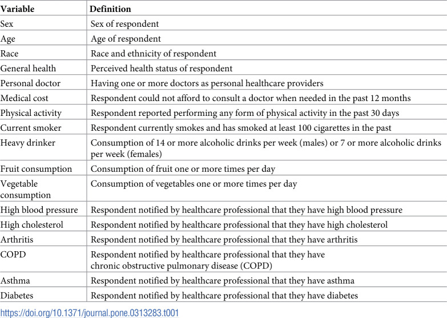Click the Vegetable consumption variable cell

click(x=26, y=190)
